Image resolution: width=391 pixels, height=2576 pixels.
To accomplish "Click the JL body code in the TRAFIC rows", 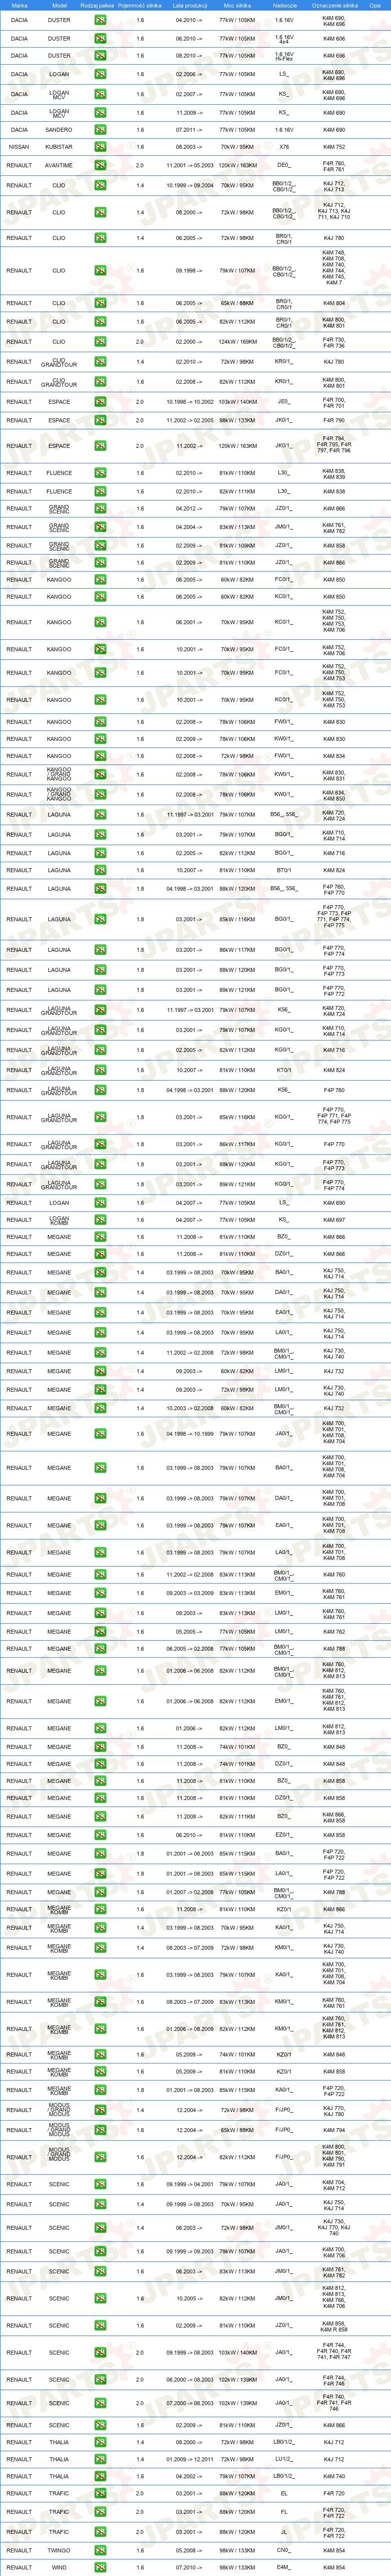I will click(284, 2532).
